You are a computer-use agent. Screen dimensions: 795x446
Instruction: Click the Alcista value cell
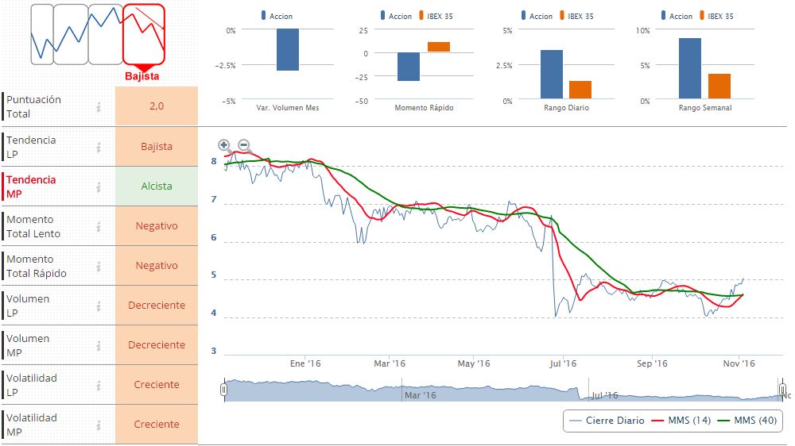(x=157, y=186)
